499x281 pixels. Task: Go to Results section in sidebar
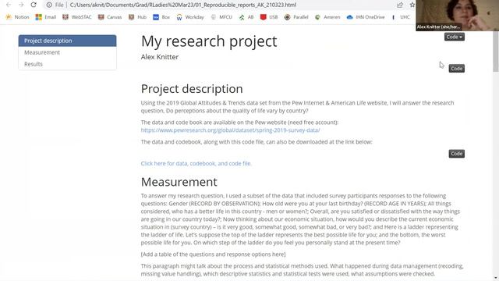tap(68, 64)
